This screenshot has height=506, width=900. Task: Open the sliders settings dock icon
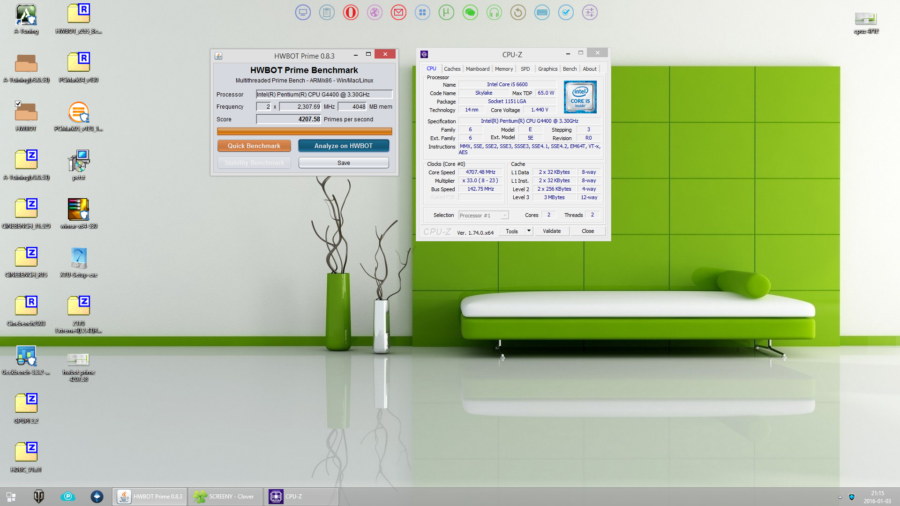590,13
